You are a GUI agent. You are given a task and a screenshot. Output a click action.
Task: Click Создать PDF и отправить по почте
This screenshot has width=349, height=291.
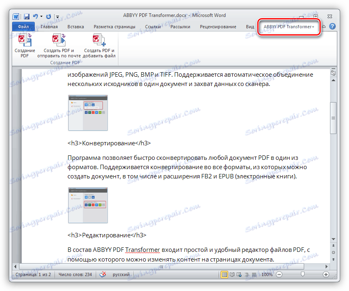(59, 46)
